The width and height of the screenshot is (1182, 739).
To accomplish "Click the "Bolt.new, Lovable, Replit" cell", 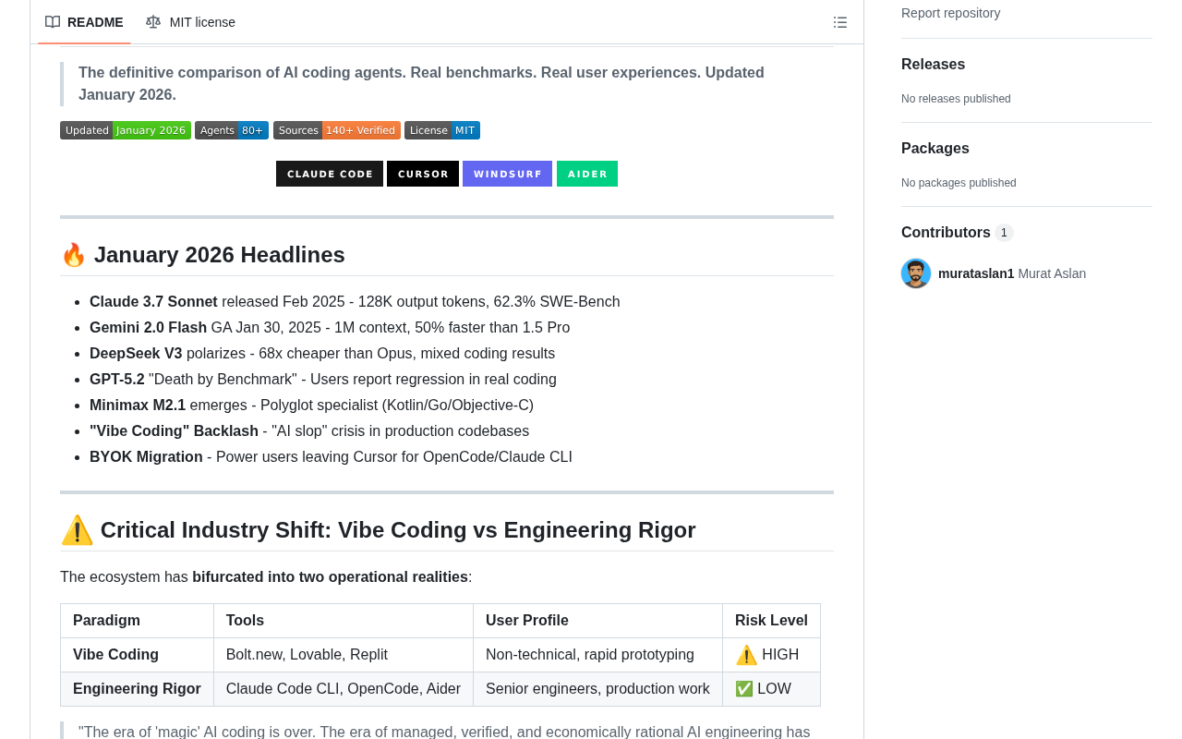I will [344, 655].
